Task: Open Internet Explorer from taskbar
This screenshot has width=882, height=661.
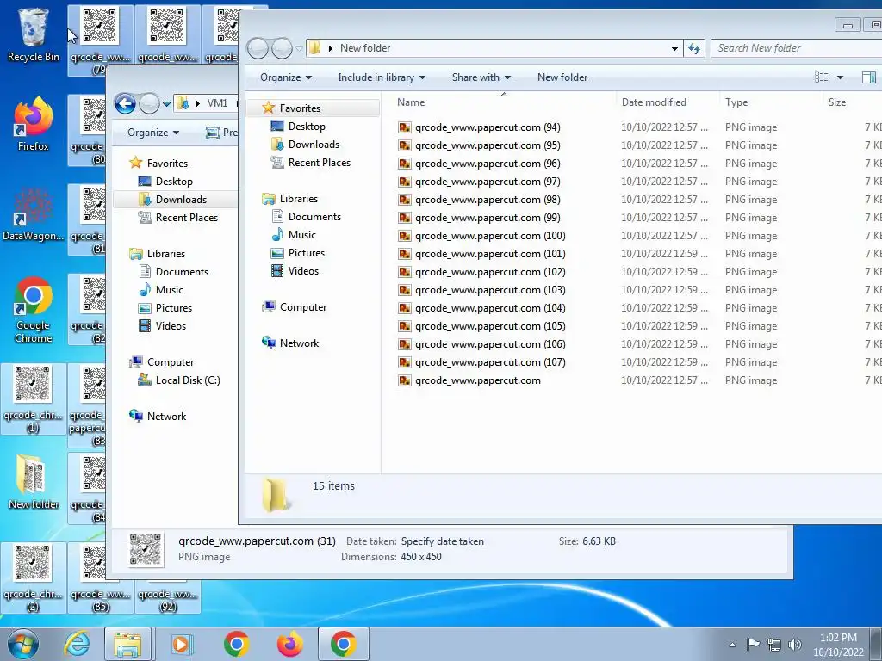Action: [x=77, y=644]
